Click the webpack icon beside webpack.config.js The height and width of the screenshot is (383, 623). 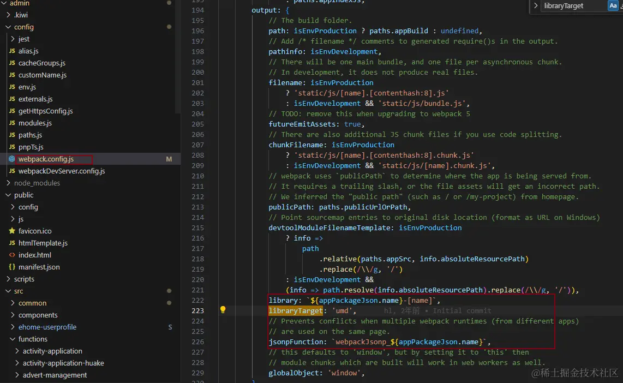12,159
